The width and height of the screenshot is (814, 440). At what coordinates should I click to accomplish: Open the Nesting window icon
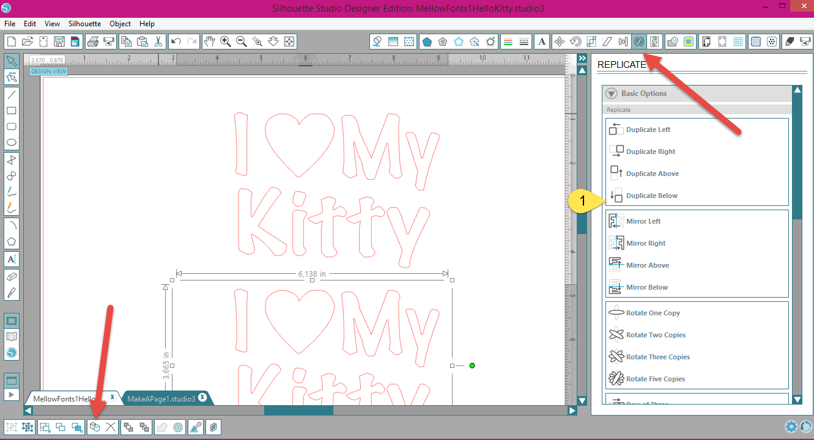(x=655, y=42)
